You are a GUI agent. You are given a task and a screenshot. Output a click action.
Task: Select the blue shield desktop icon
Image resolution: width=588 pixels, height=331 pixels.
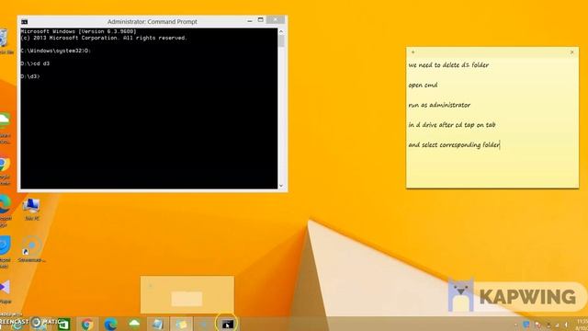coord(6,251)
